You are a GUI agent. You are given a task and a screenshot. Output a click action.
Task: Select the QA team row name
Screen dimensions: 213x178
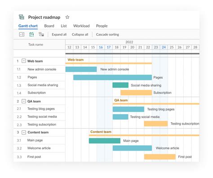[34, 101]
